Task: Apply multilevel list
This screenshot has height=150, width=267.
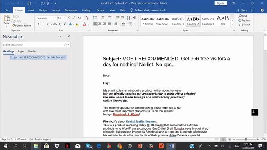Action: 110,17
